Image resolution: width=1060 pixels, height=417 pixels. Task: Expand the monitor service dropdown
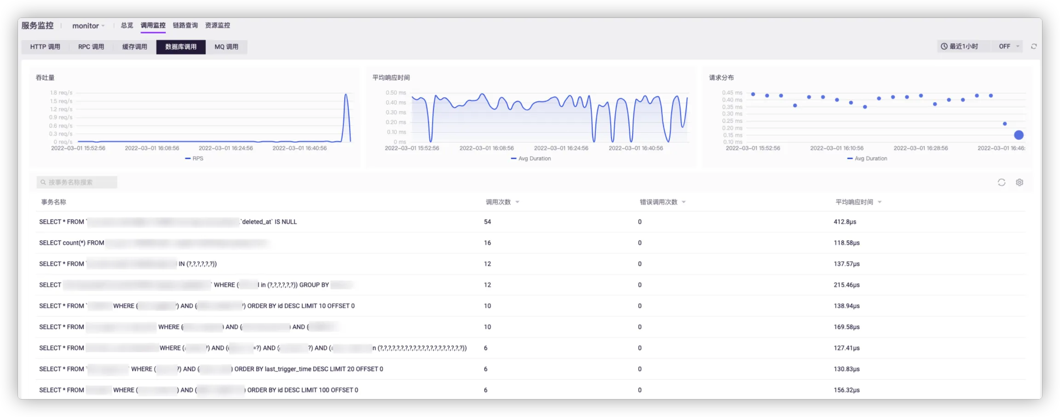point(88,26)
